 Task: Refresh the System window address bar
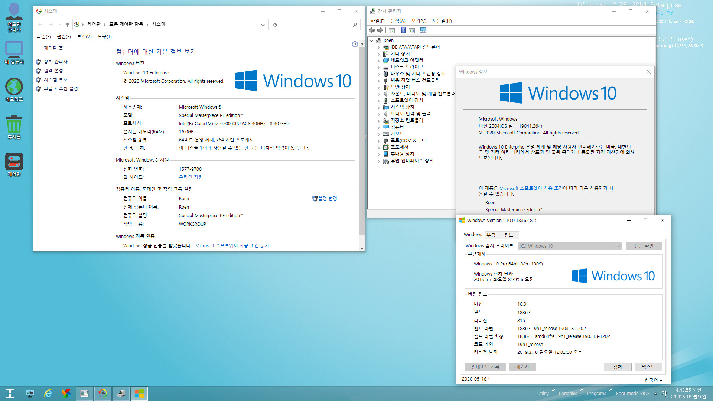[x=275, y=25]
